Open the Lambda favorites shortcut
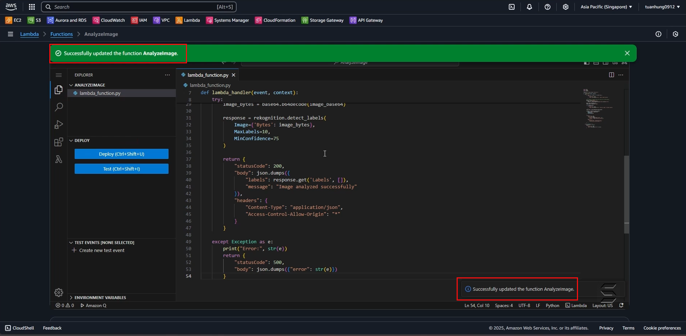The height and width of the screenshot is (336, 686). (x=188, y=20)
